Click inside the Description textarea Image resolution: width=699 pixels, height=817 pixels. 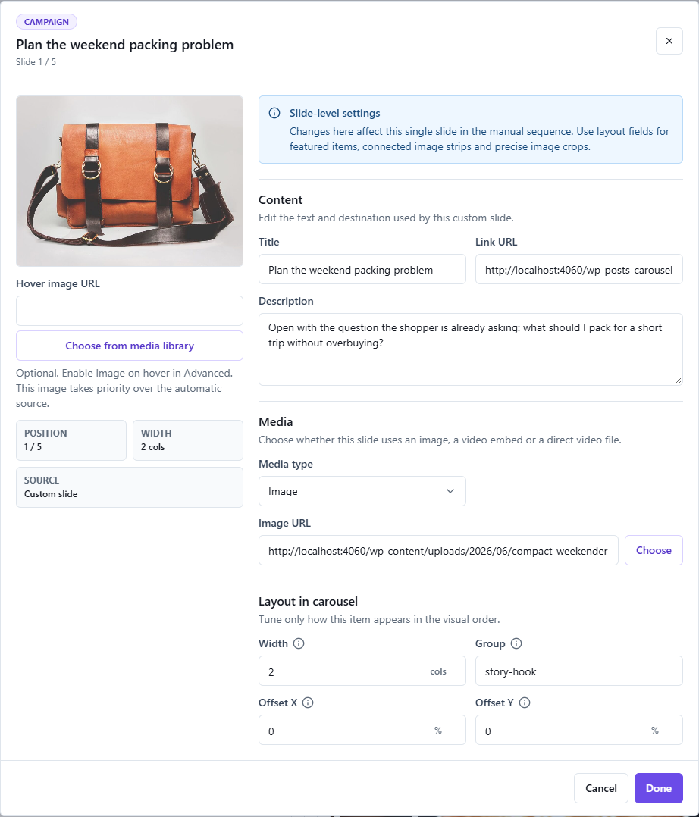pyautogui.click(x=471, y=349)
